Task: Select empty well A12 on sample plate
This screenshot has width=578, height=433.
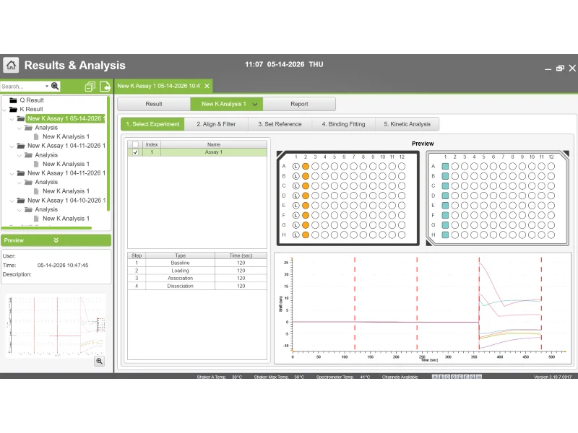Action: point(402,167)
